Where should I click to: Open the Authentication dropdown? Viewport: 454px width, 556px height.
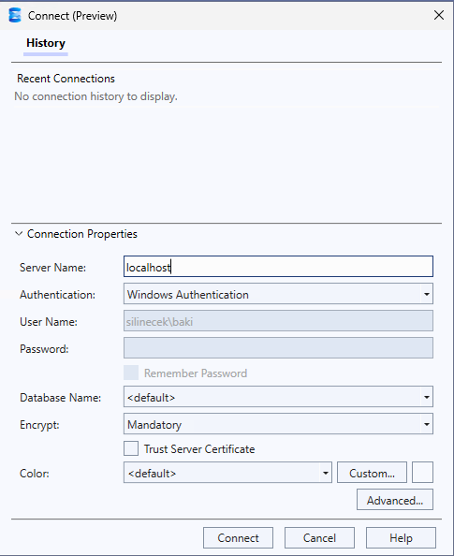(278, 294)
